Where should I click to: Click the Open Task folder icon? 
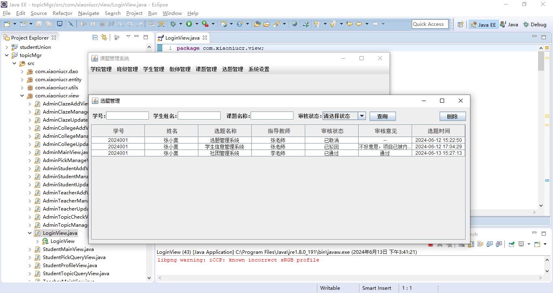point(266,24)
